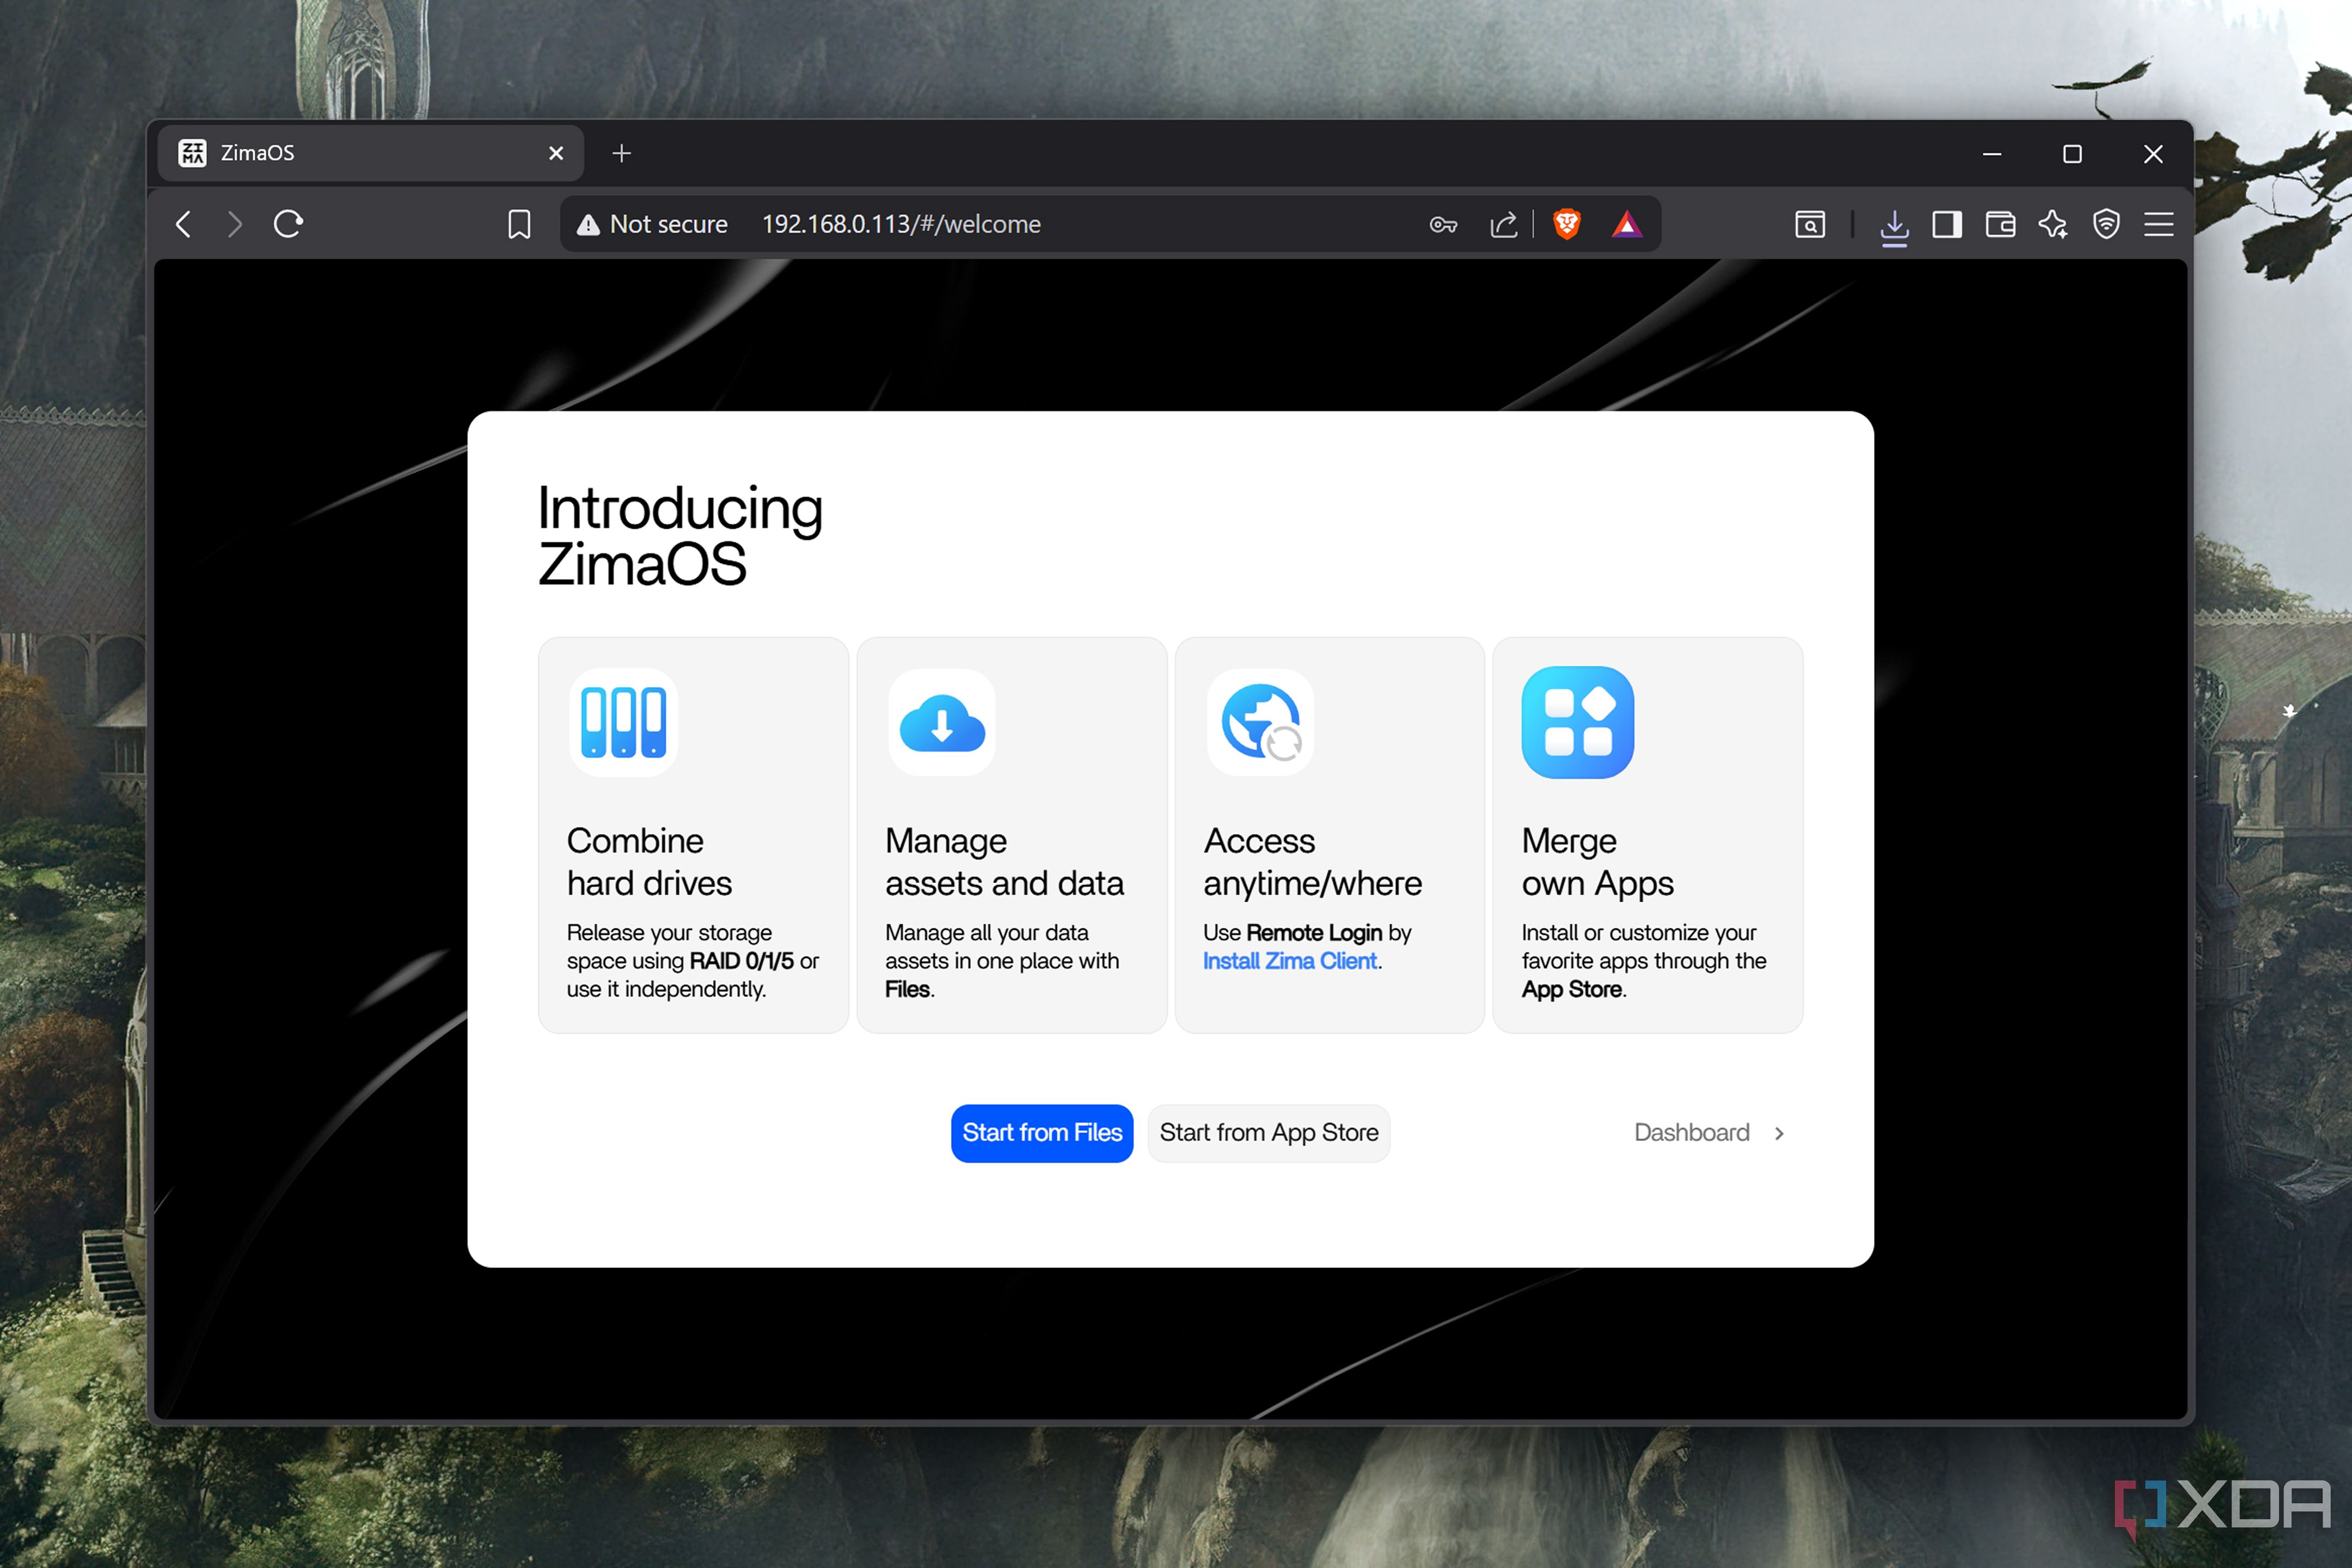Click the Not secure warning badge
The width and height of the screenshot is (2352, 1568).
click(x=652, y=224)
